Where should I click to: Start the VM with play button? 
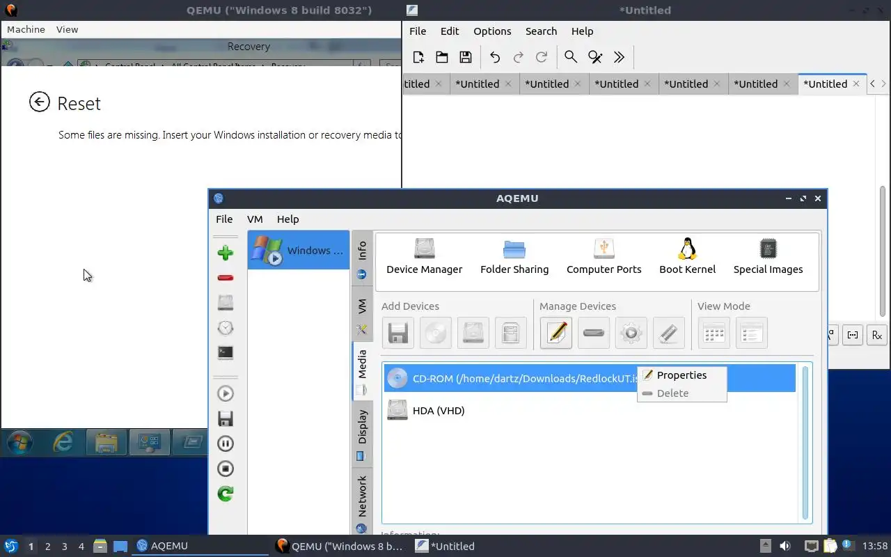click(225, 393)
